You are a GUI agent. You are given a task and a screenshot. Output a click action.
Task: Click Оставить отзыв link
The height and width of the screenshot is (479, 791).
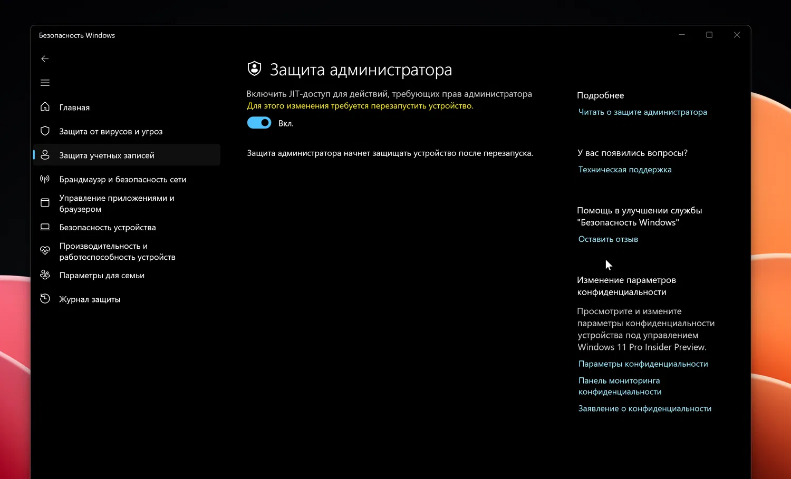[x=608, y=239]
